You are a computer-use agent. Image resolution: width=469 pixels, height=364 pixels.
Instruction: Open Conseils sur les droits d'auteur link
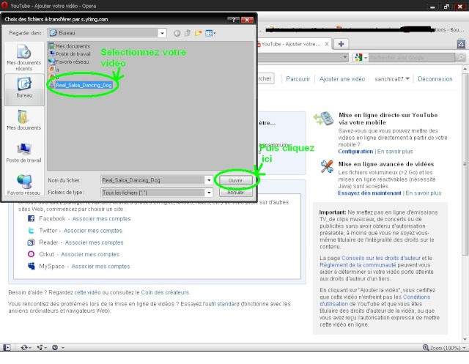pos(381,258)
